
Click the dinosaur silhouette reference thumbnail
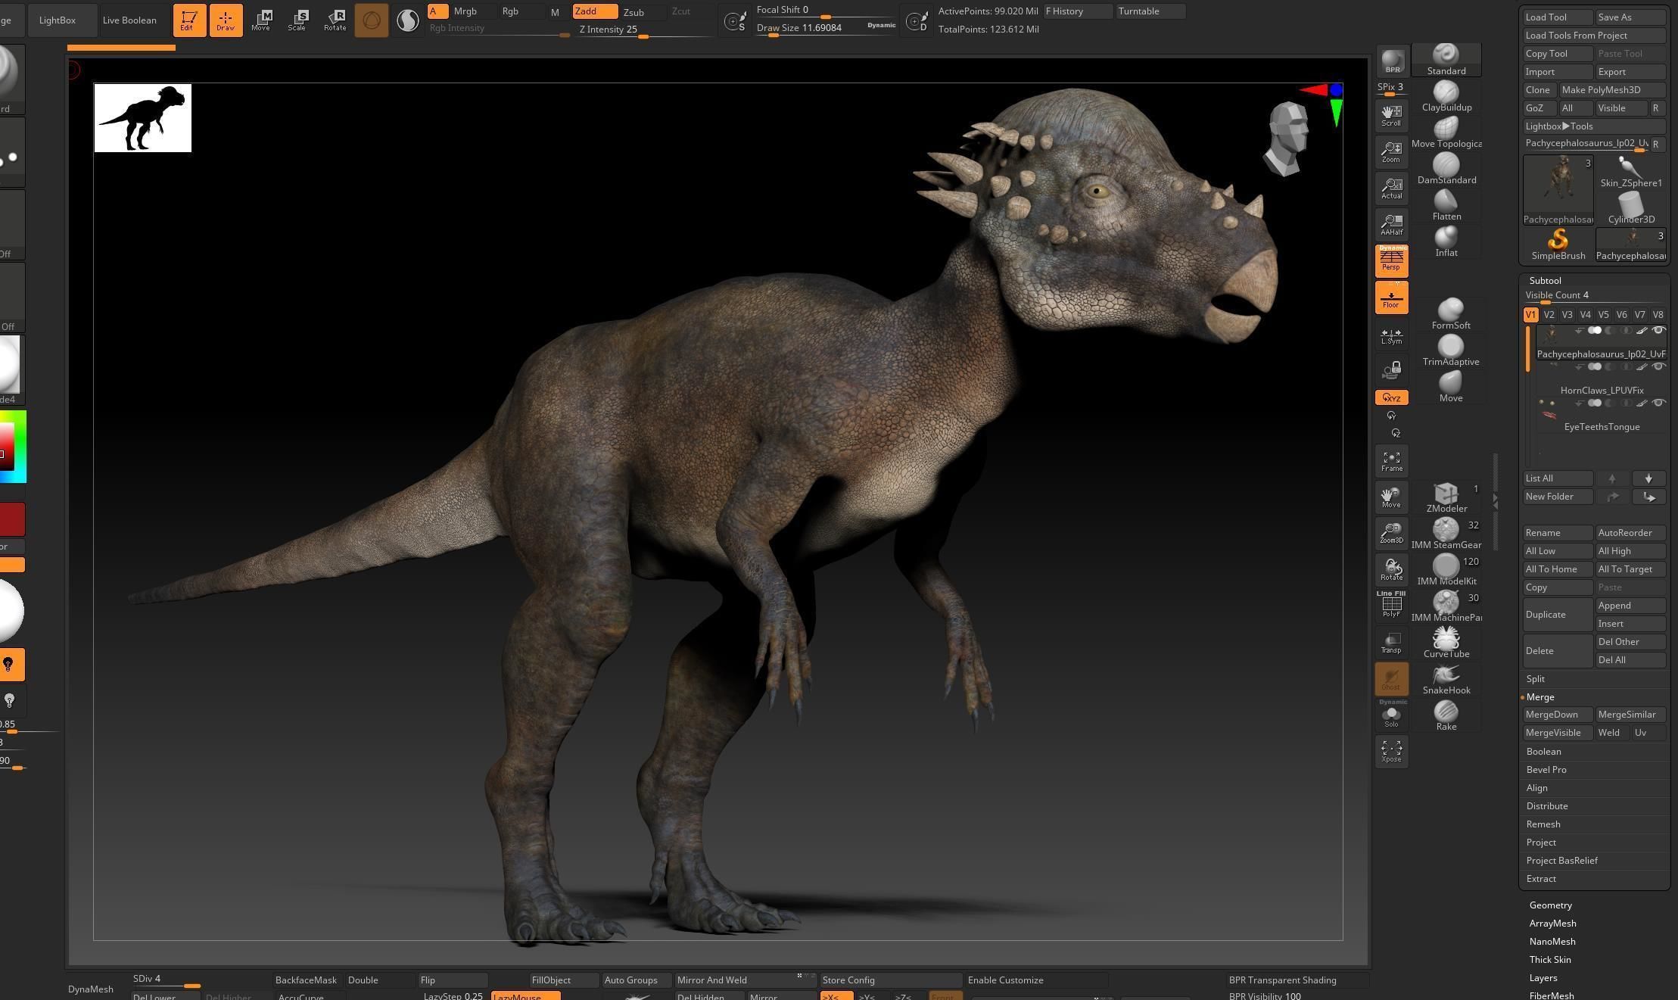142,117
